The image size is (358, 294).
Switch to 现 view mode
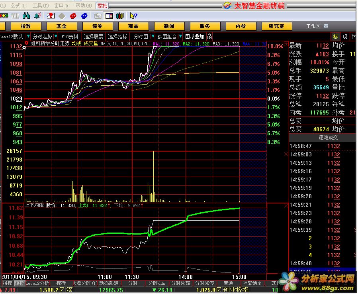pyautogui.click(x=345, y=37)
